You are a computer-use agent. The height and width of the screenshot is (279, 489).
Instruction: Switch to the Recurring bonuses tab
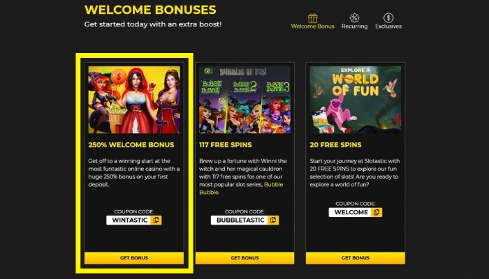[354, 22]
